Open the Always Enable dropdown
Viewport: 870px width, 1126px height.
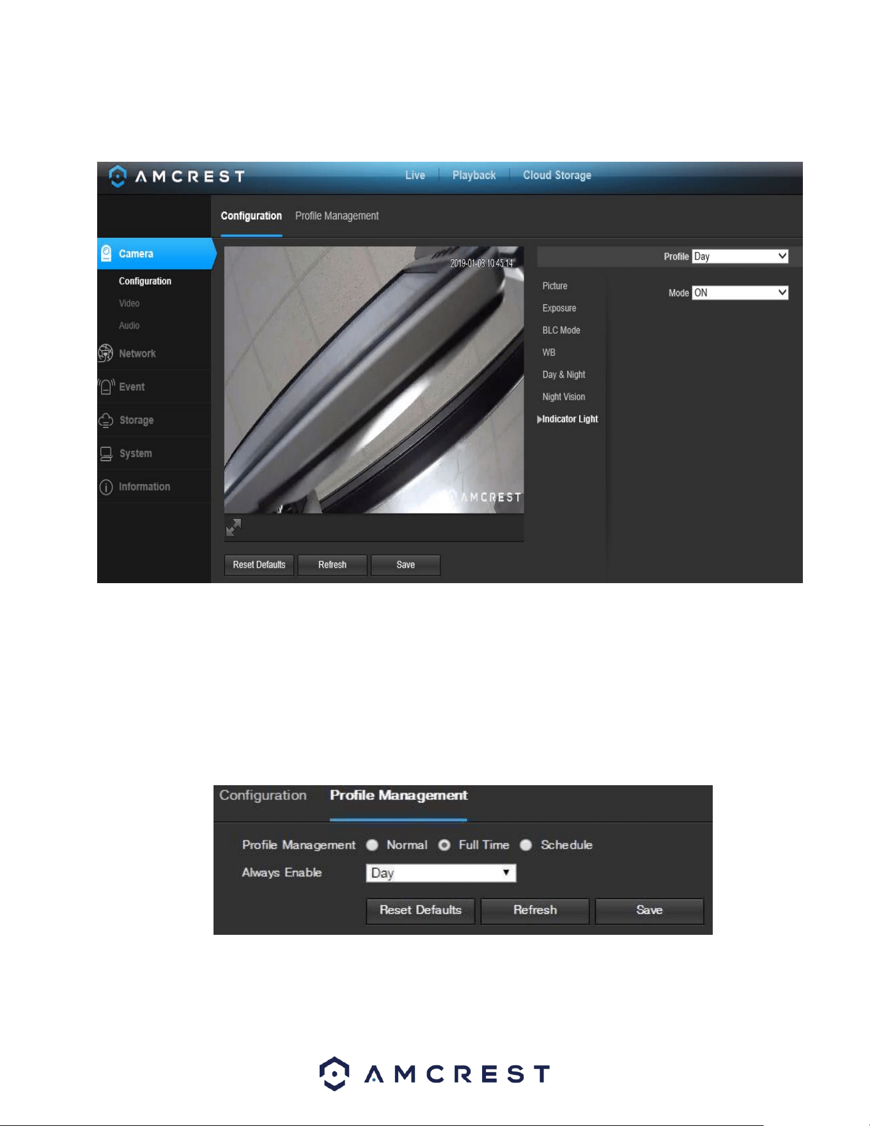click(x=441, y=873)
